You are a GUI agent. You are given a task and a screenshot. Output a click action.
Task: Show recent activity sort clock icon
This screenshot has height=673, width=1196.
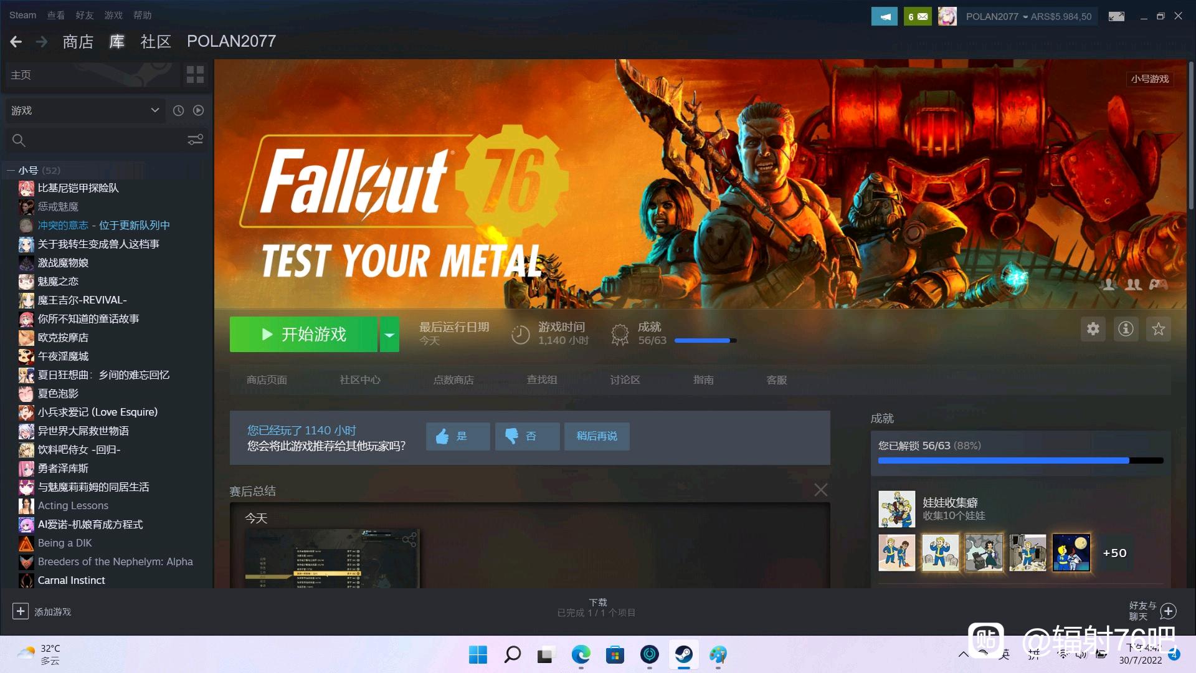[x=178, y=110]
